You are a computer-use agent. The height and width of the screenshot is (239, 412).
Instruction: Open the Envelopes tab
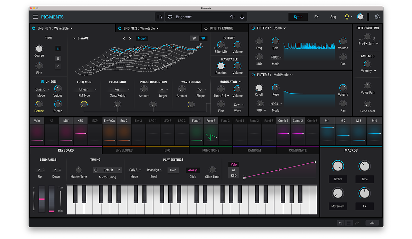point(124,150)
